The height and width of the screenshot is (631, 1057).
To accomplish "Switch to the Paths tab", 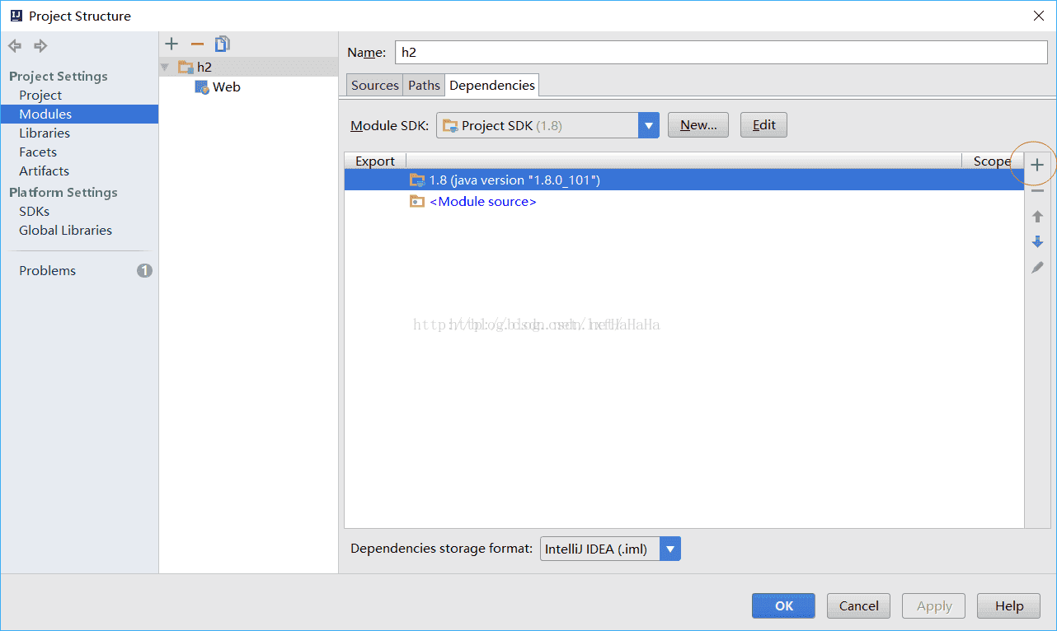I will click(424, 85).
